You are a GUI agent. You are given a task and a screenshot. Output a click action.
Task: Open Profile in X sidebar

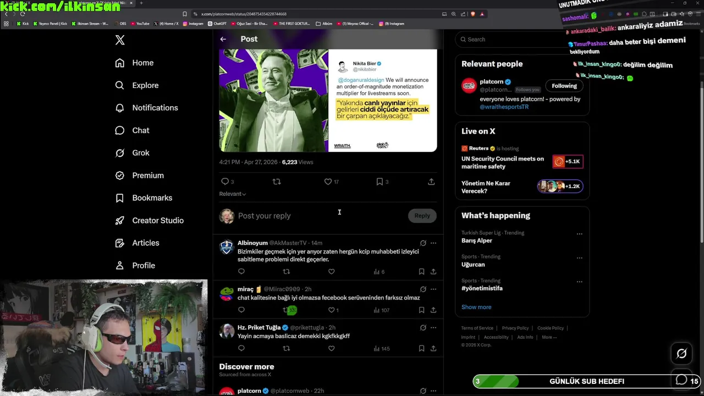135,266
